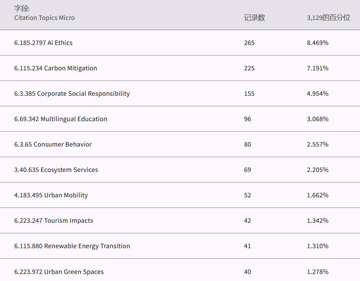Select the 1.662% Urban Mobility percentage
Screen dimensions: 360x281
[x=317, y=195]
